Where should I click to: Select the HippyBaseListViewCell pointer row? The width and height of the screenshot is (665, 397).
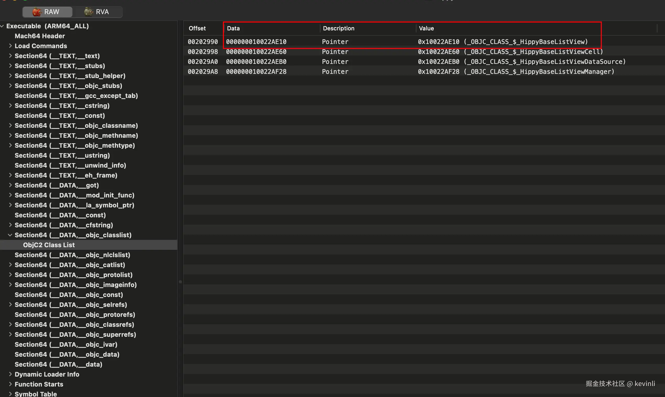510,52
